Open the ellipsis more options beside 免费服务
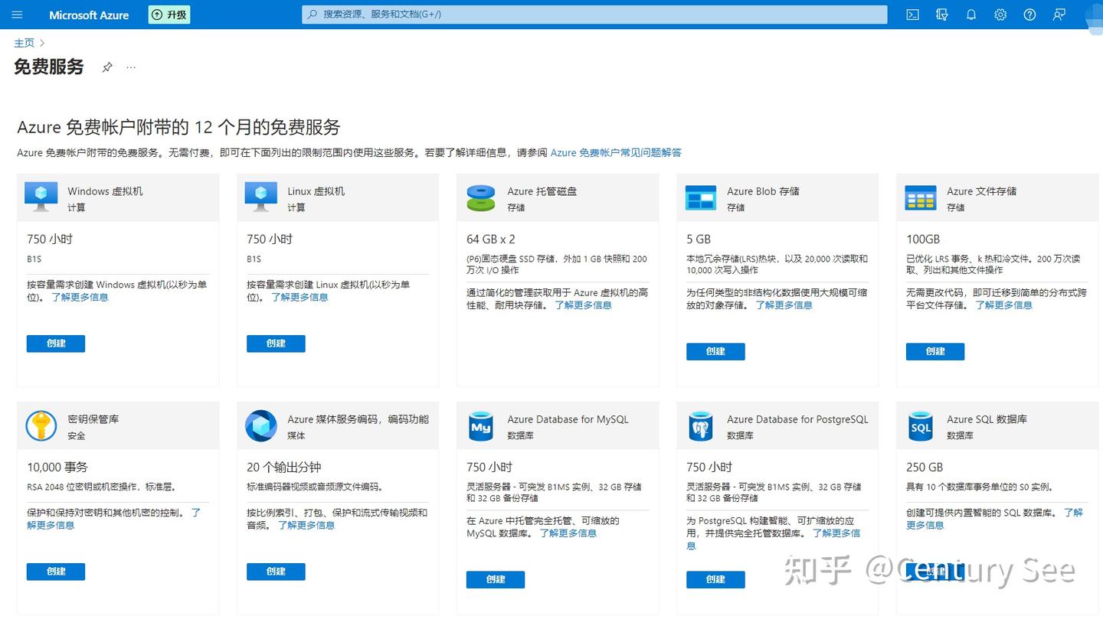The width and height of the screenshot is (1103, 619). 131,67
